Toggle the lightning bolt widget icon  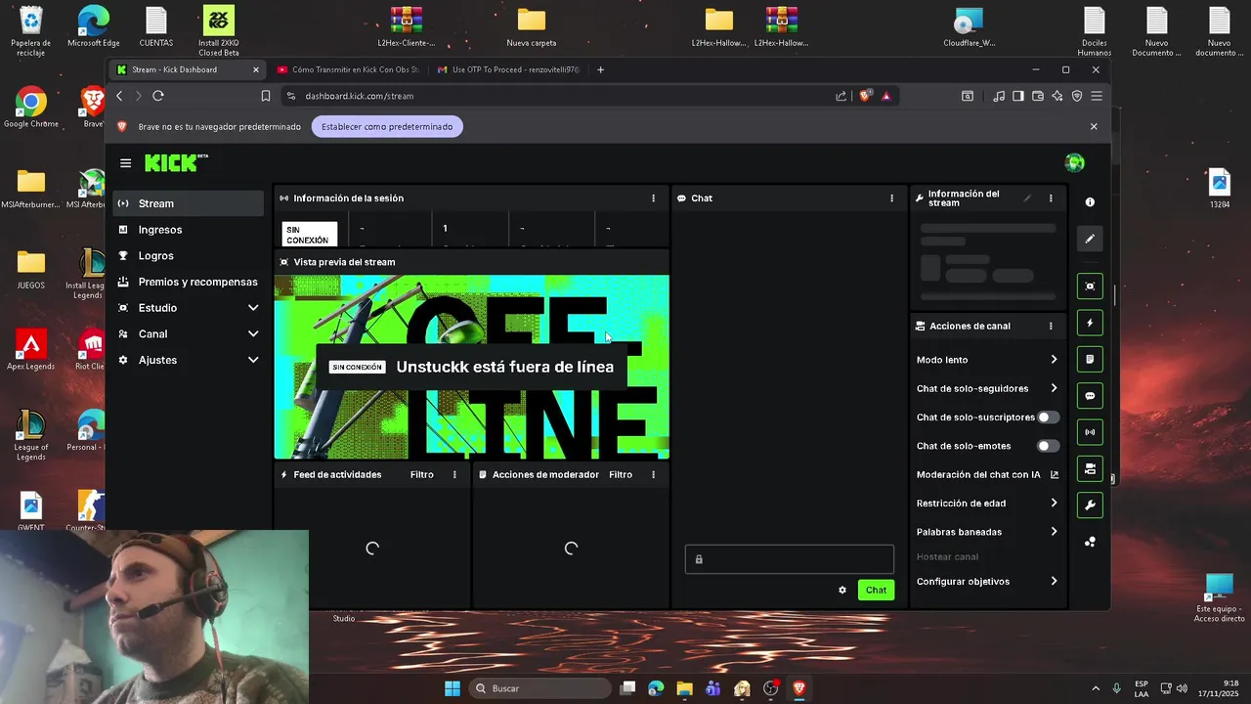[1090, 323]
